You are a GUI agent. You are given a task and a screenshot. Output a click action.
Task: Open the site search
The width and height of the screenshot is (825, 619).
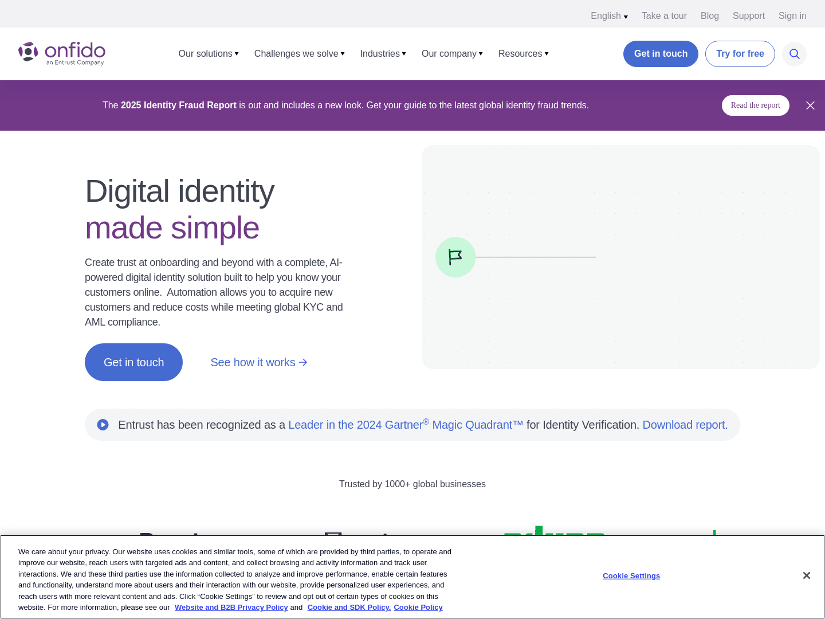point(794,54)
